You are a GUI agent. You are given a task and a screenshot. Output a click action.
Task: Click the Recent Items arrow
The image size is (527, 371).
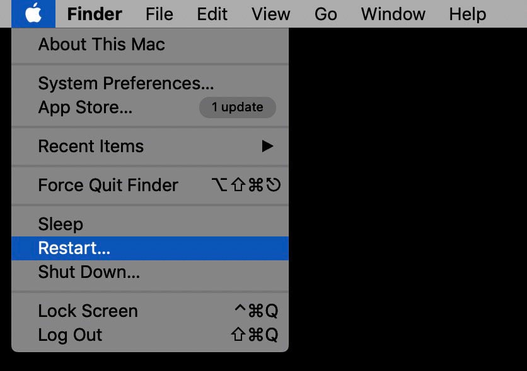pos(267,147)
